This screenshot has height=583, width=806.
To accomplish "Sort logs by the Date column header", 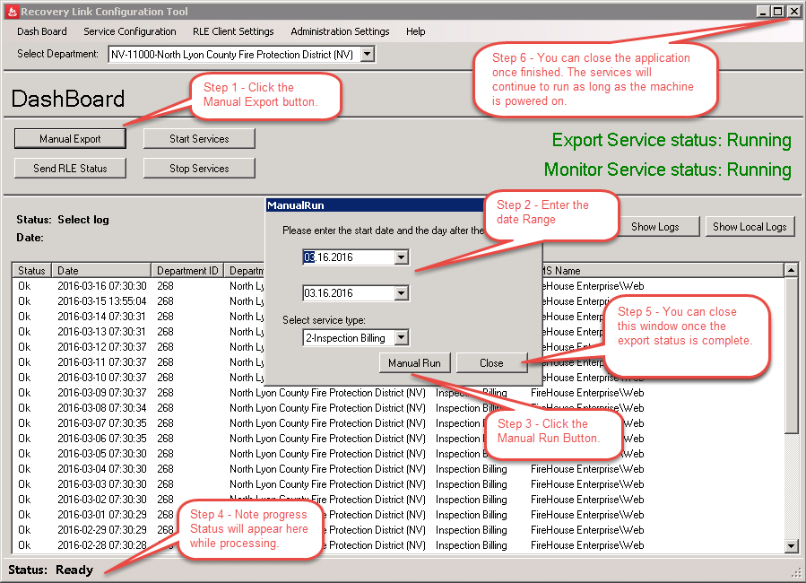I will click(101, 271).
